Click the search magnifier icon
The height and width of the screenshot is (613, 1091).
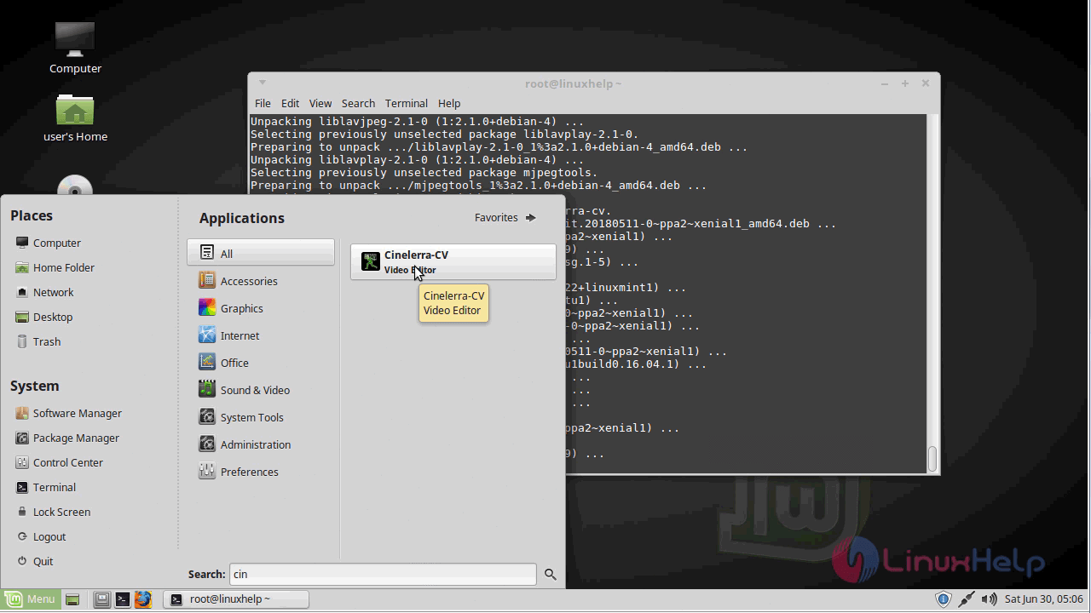click(x=550, y=575)
